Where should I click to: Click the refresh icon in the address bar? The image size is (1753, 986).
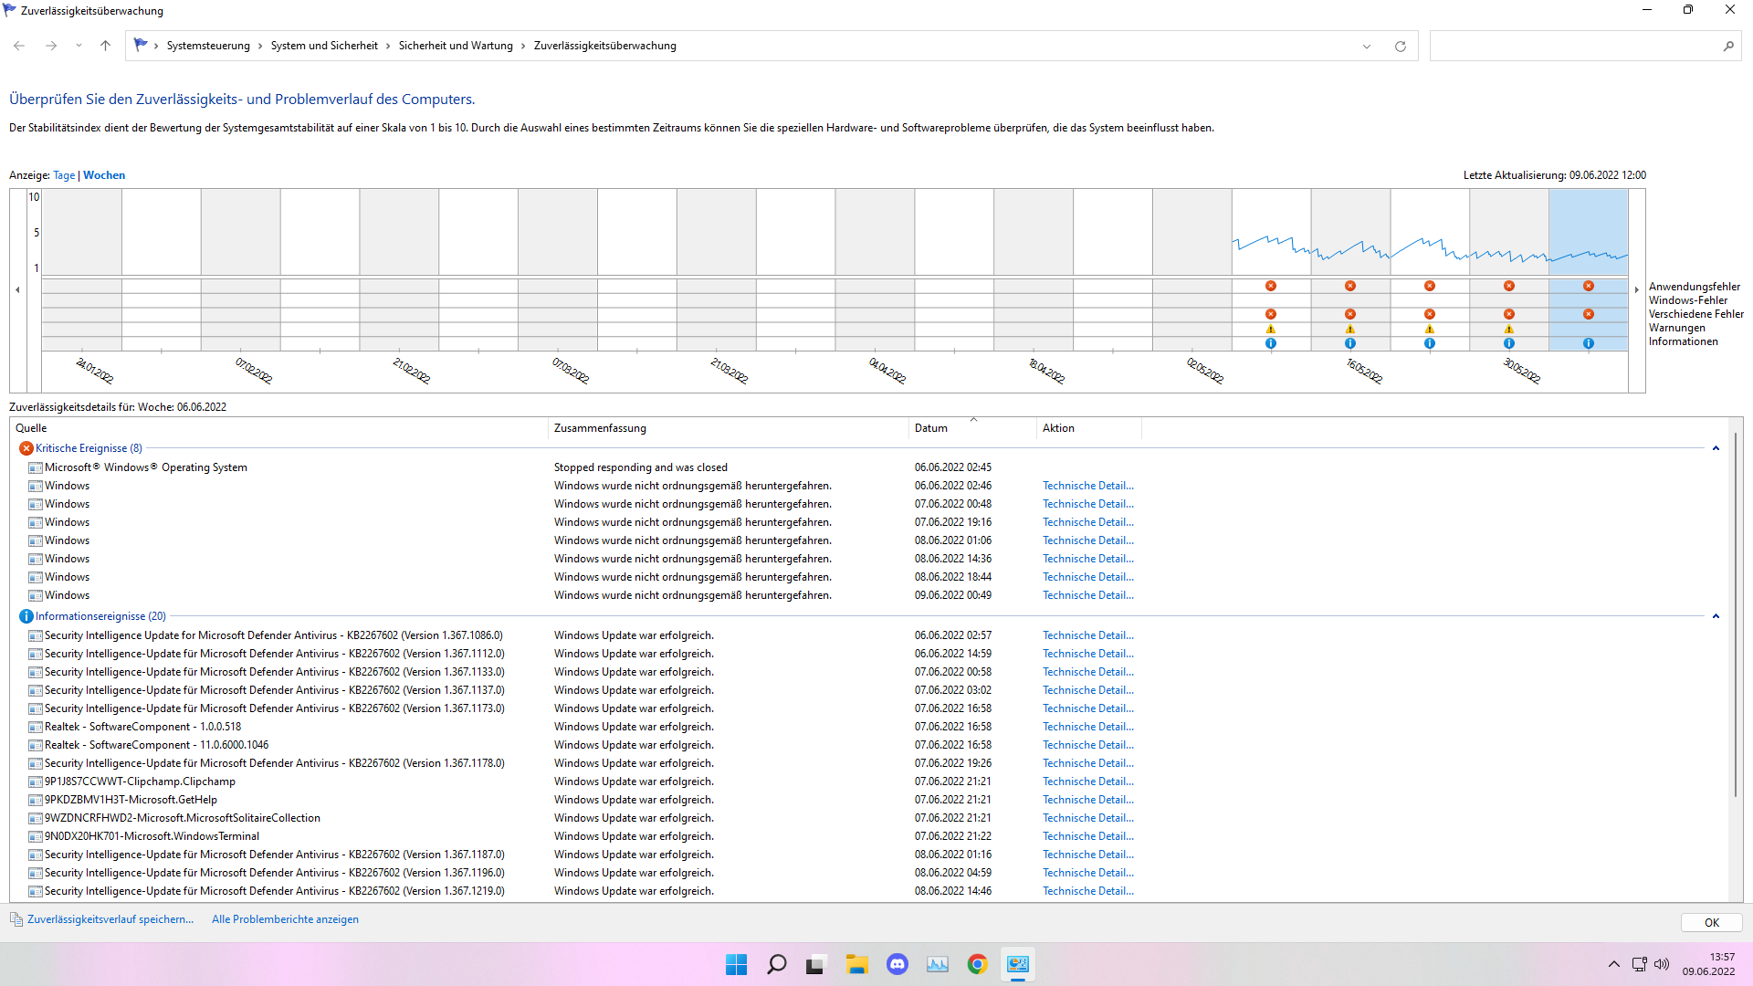pyautogui.click(x=1401, y=47)
